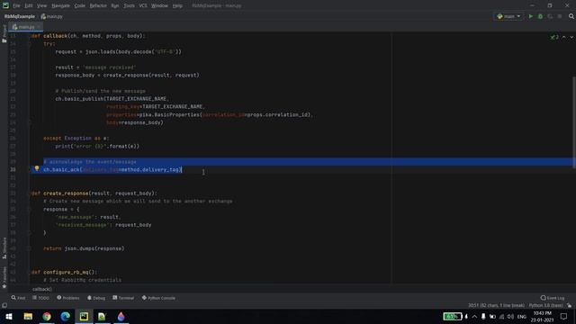This screenshot has width=576, height=324.
Task: Open the Refactor menu
Action: point(98,6)
